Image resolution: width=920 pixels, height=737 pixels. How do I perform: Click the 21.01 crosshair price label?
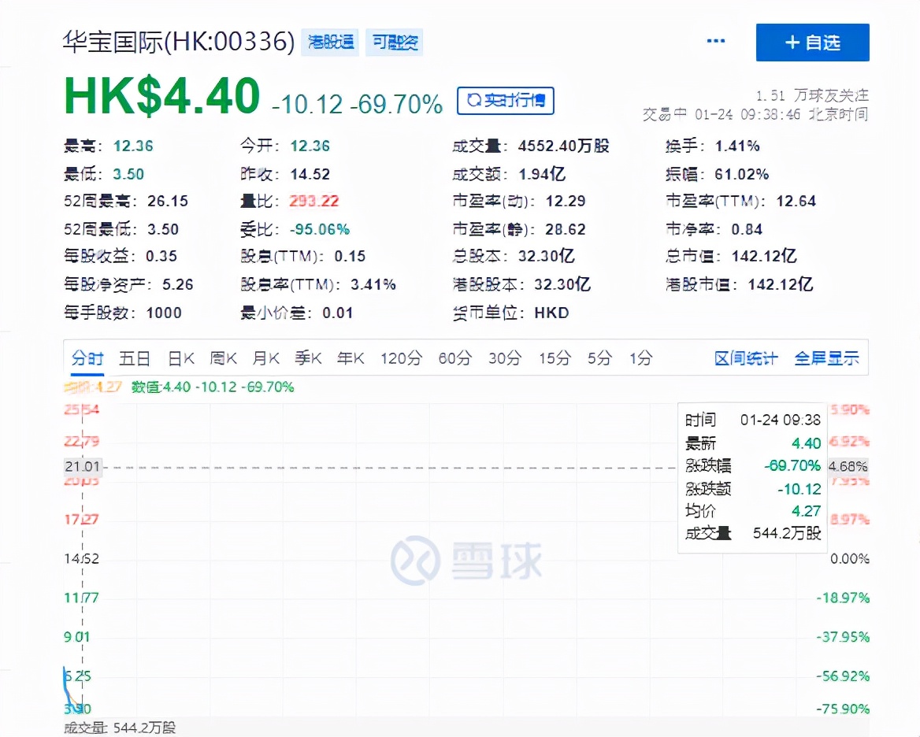83,467
